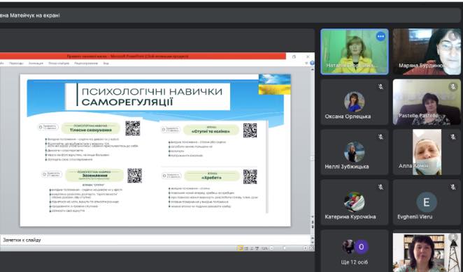The height and width of the screenshot is (272, 463).
Task: Select Оксана Орлецька participant tile
Action: click(355, 102)
